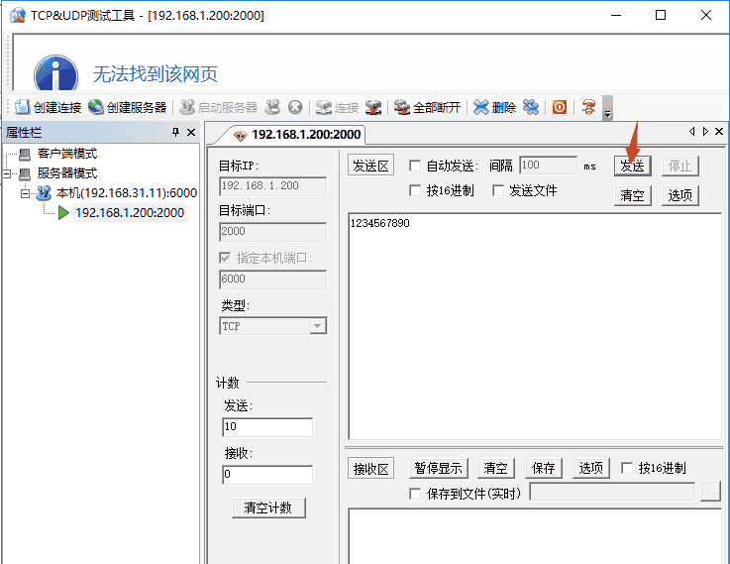Click the 目标IP input field
Viewport: 730px width, 564px height.
pos(272,186)
